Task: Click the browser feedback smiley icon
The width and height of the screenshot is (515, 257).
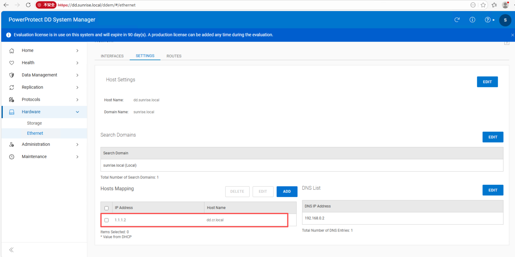Action: coord(473,5)
